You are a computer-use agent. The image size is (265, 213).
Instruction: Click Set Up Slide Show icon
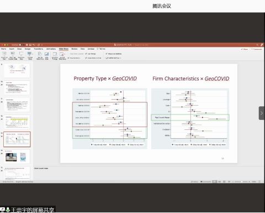(x=40, y=54)
